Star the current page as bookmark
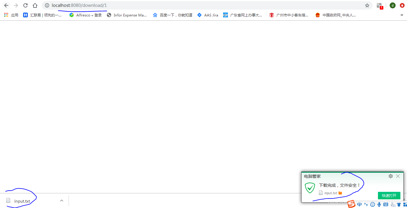Image resolution: width=407 pixels, height=208 pixels. [367, 5]
